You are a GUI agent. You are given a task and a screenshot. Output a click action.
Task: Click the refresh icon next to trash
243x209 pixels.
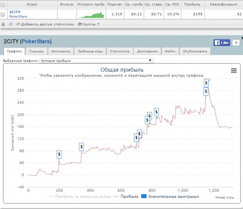[10, 24]
